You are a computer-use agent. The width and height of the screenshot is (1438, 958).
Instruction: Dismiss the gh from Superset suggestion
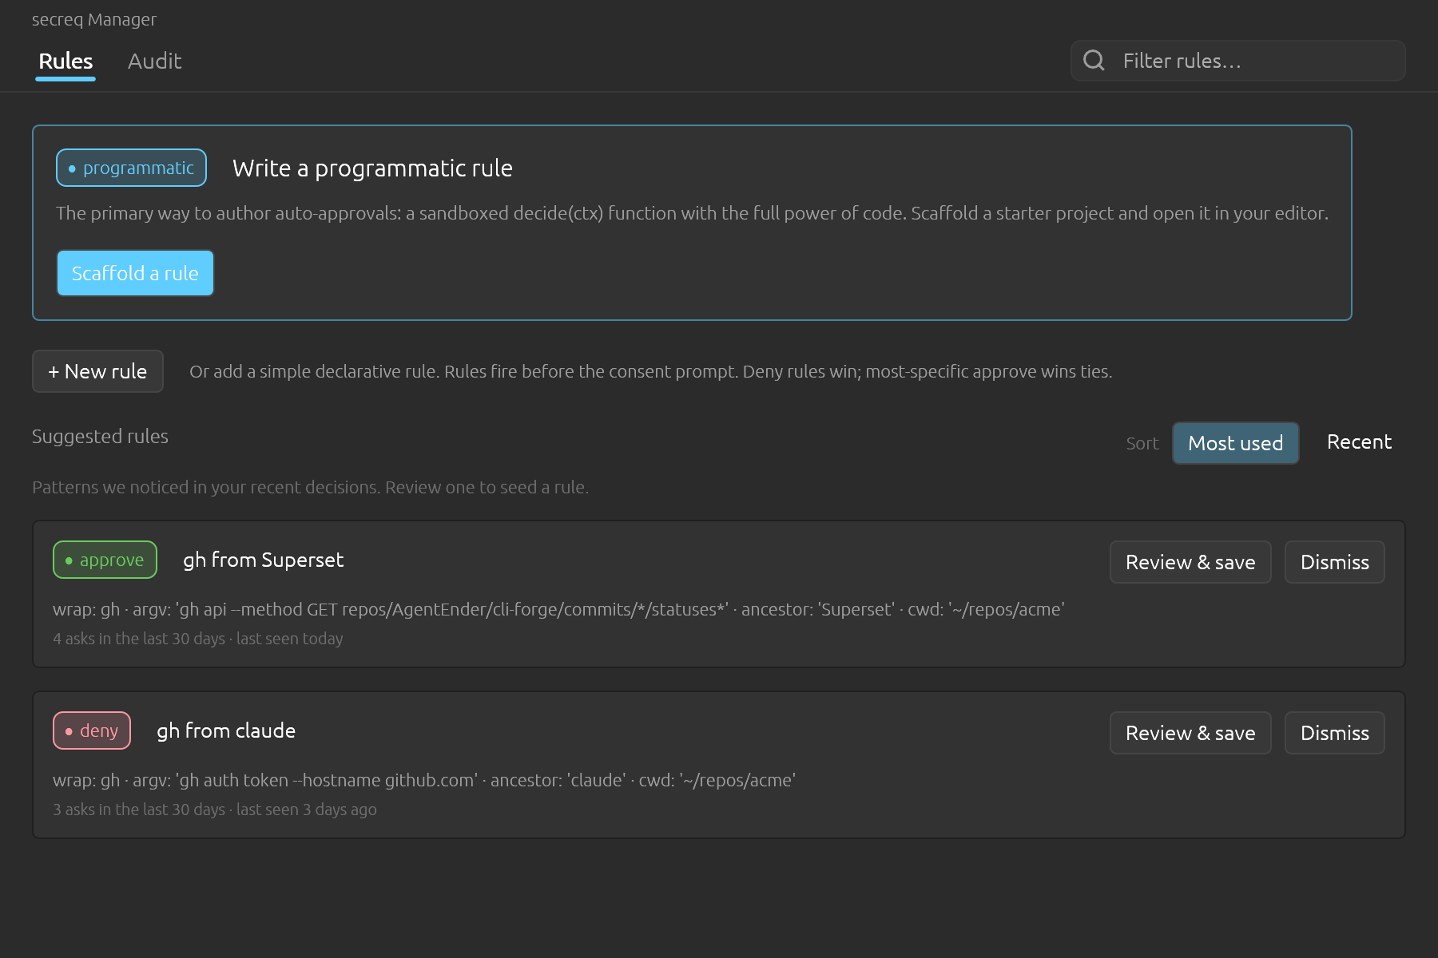[1334, 562]
